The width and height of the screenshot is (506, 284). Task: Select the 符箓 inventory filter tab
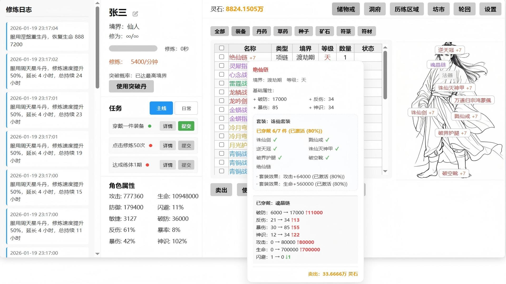(346, 31)
